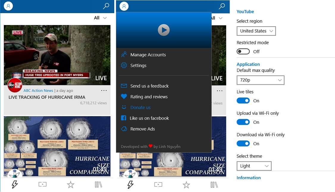
Task: Open the Select theme dropdown showing Light
Action: click(x=254, y=166)
